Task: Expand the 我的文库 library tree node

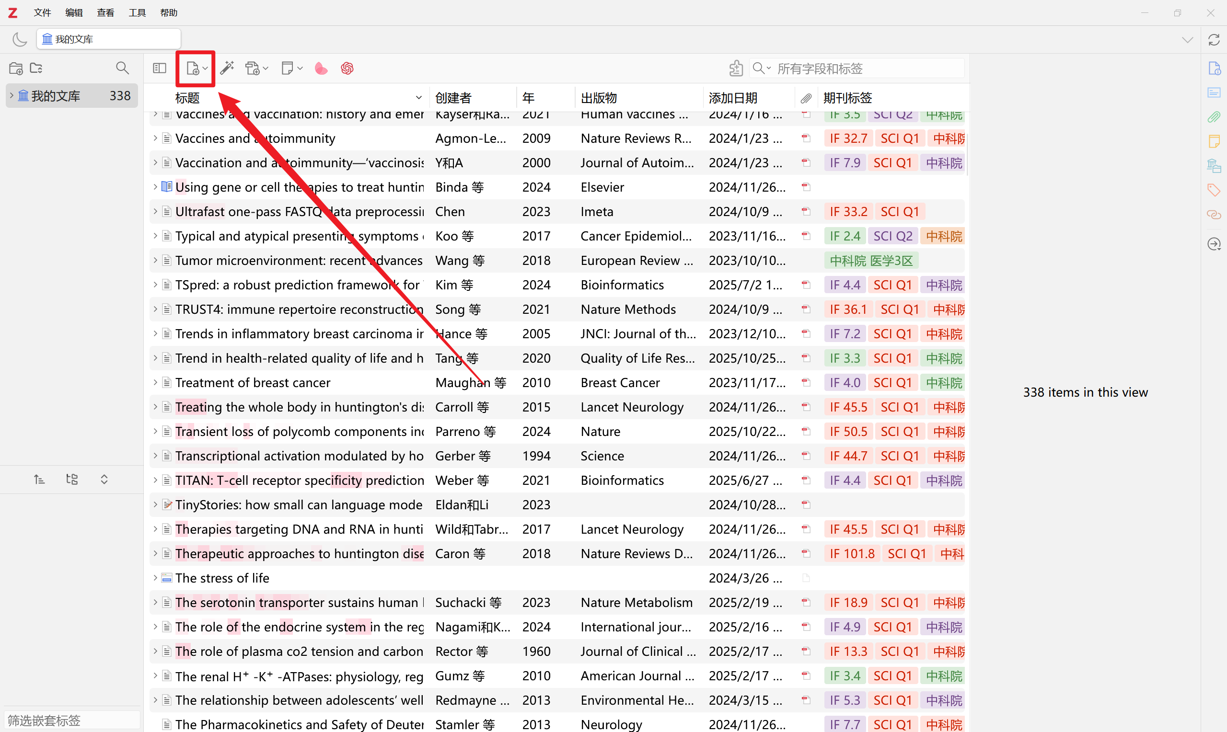Action: coord(12,95)
